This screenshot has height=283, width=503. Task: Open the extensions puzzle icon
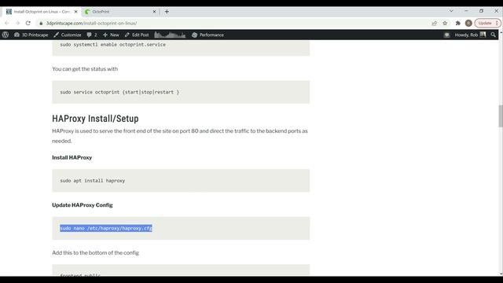457,23
